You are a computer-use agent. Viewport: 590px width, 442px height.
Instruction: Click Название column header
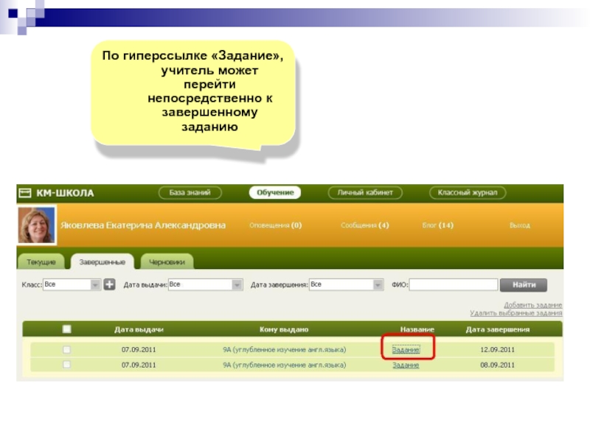click(417, 329)
